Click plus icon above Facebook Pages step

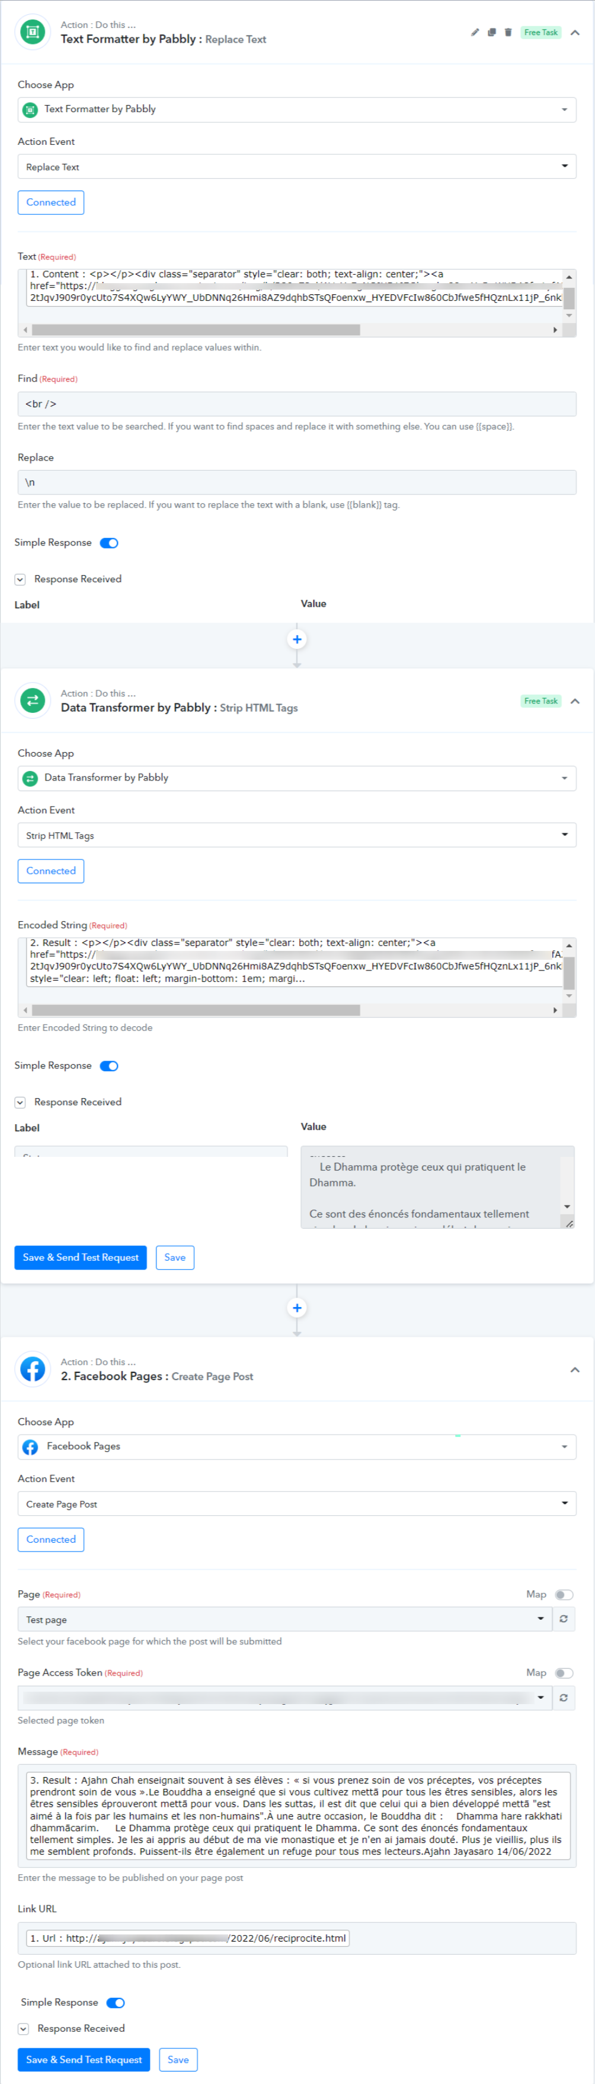297,1308
